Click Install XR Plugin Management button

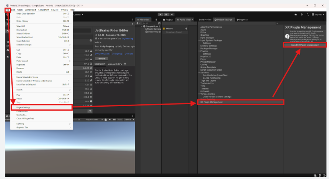pos(305,45)
